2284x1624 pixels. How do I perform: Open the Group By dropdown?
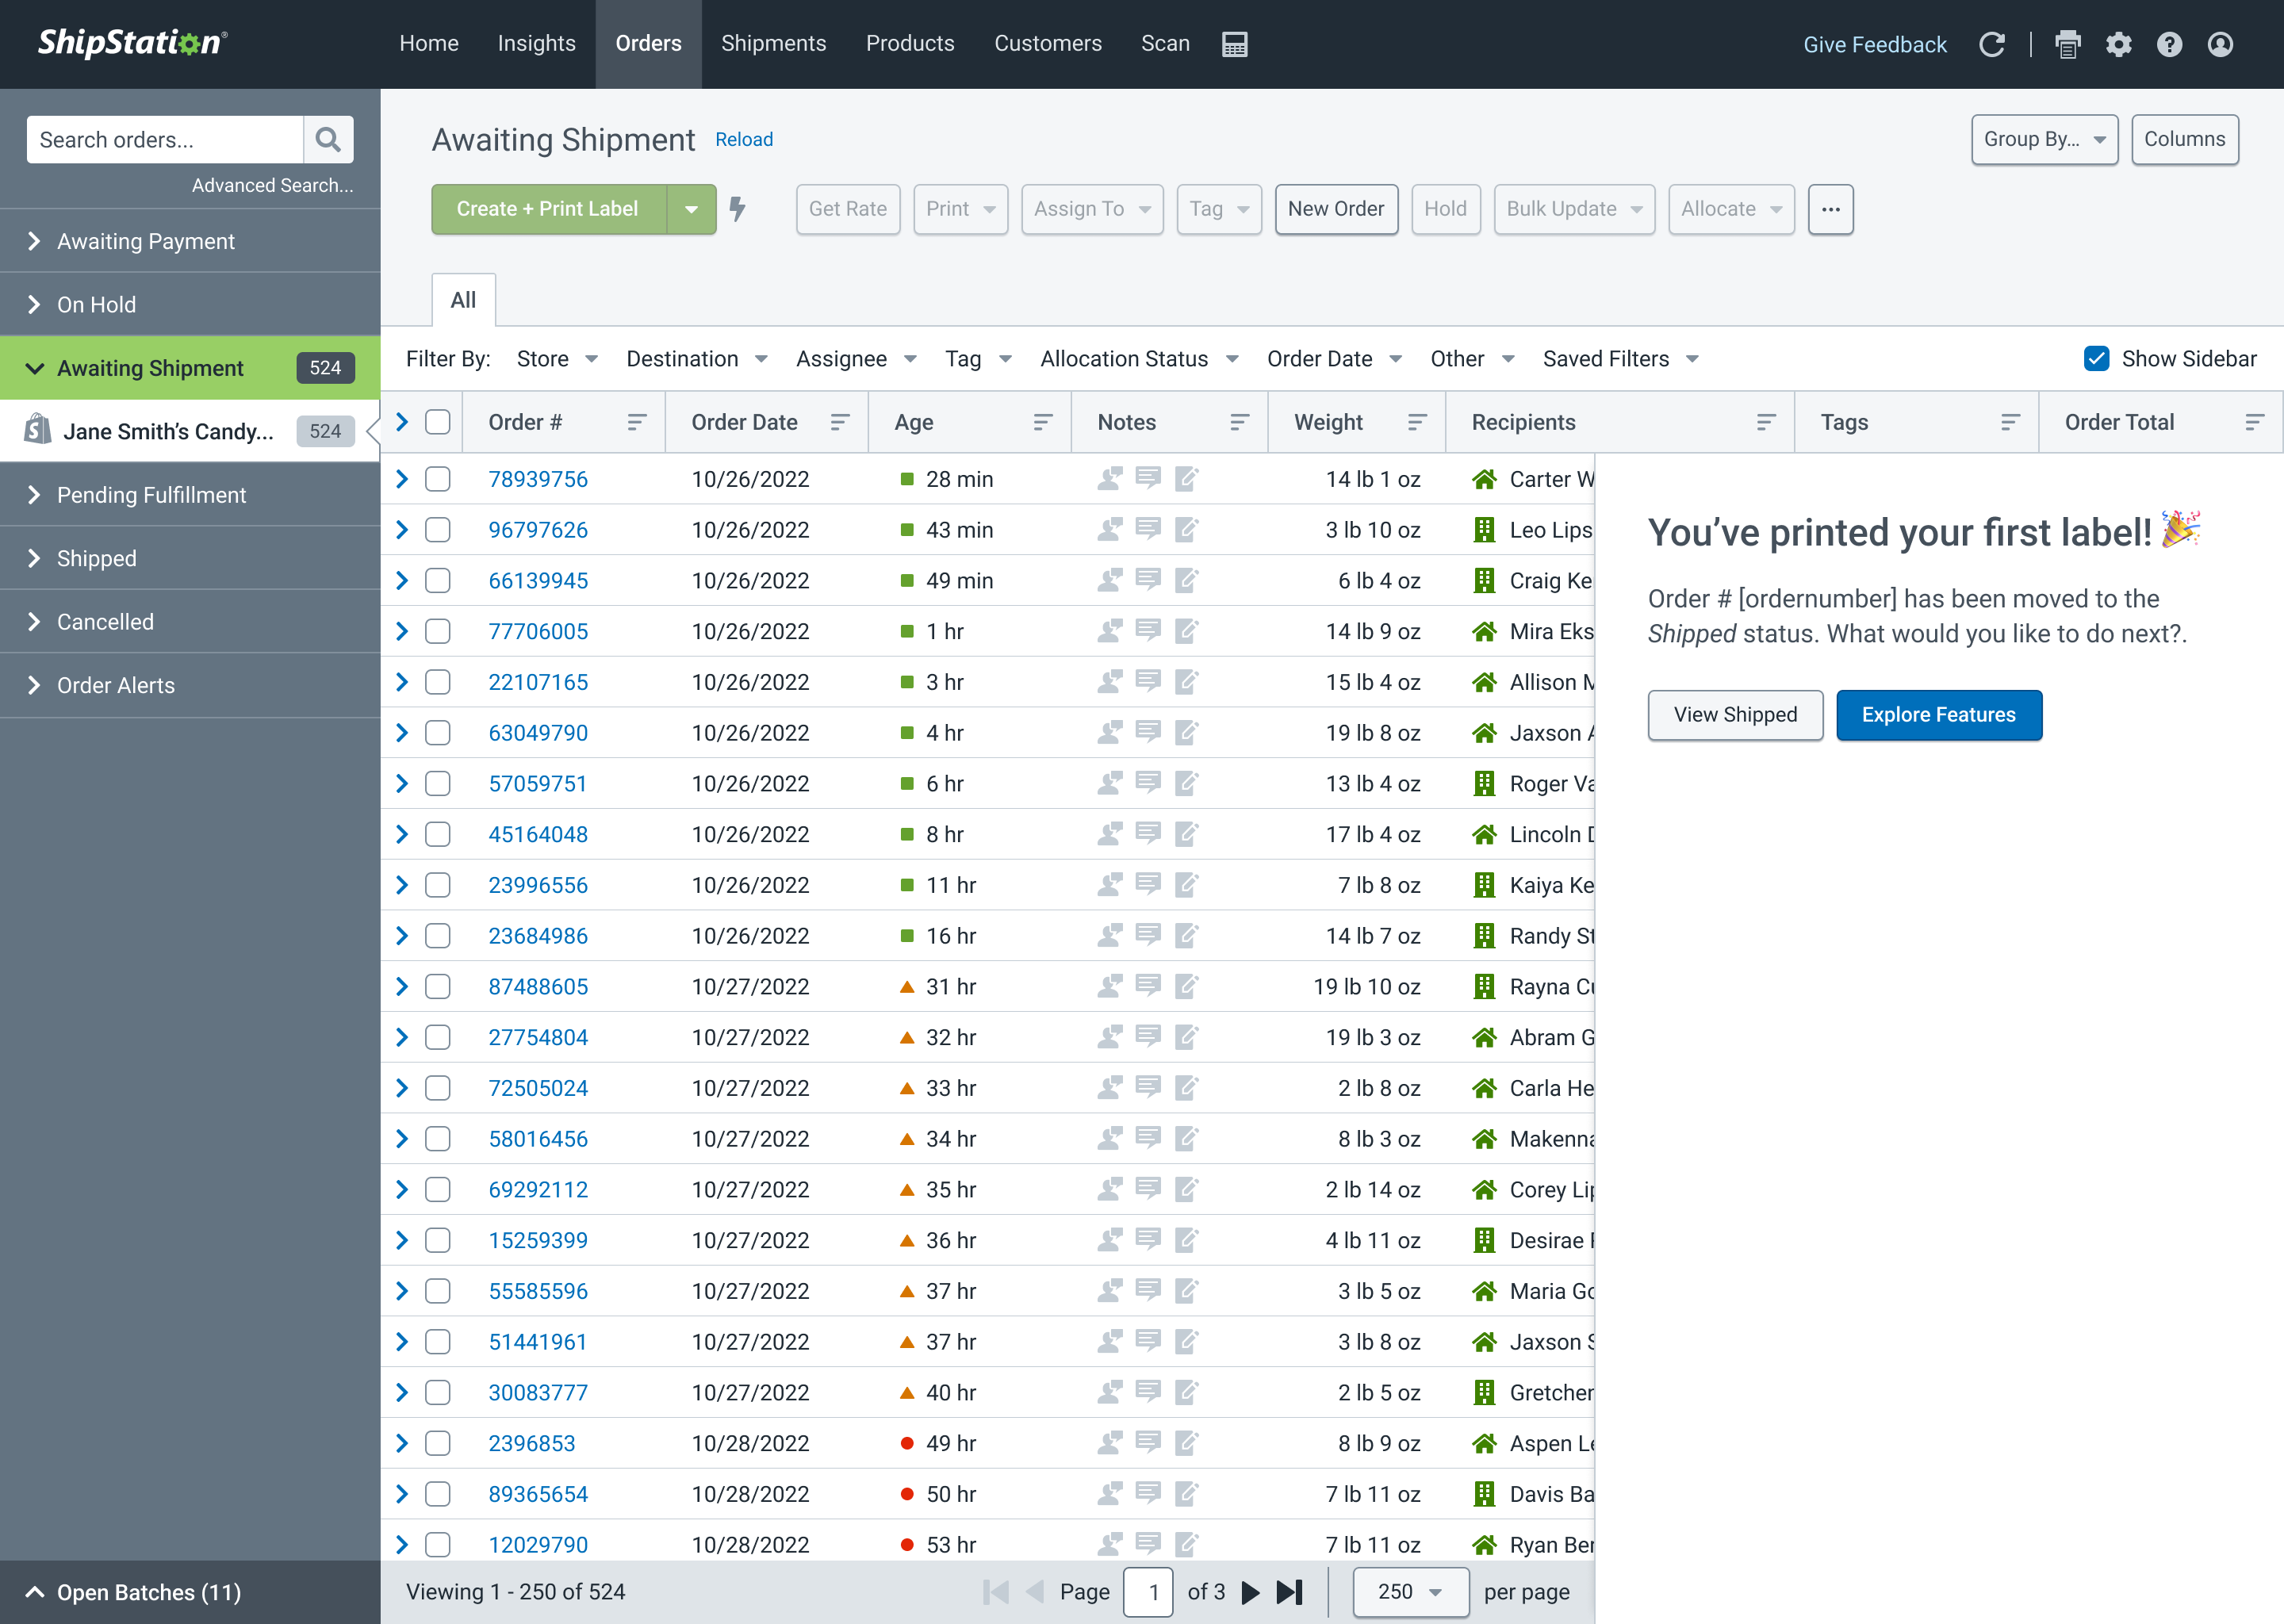coord(2043,139)
